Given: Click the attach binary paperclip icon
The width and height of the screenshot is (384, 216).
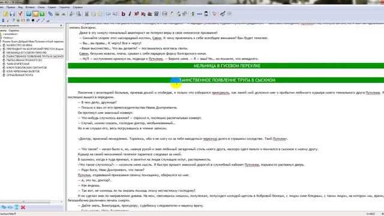Looking at the screenshot, I should (50, 14).
